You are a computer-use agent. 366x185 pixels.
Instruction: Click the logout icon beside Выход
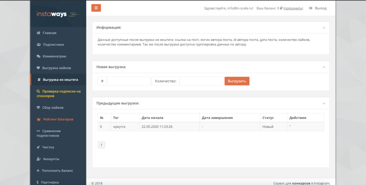[311, 8]
